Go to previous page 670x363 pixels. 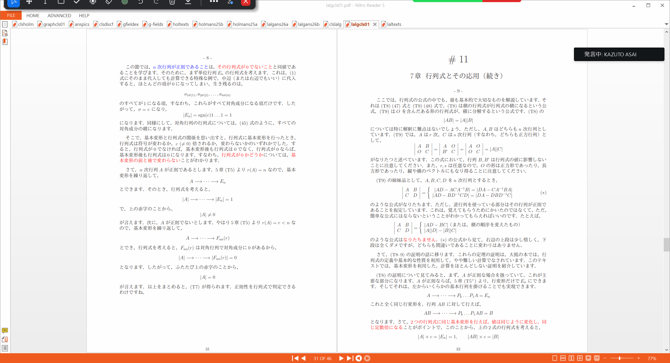303,358
